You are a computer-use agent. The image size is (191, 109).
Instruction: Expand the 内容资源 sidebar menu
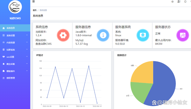tap(15, 42)
